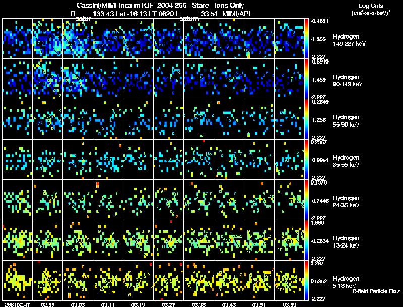Click the Hydrogen 90-149 keV row label
Viewport: 403px width, 307px height.
(x=347, y=81)
